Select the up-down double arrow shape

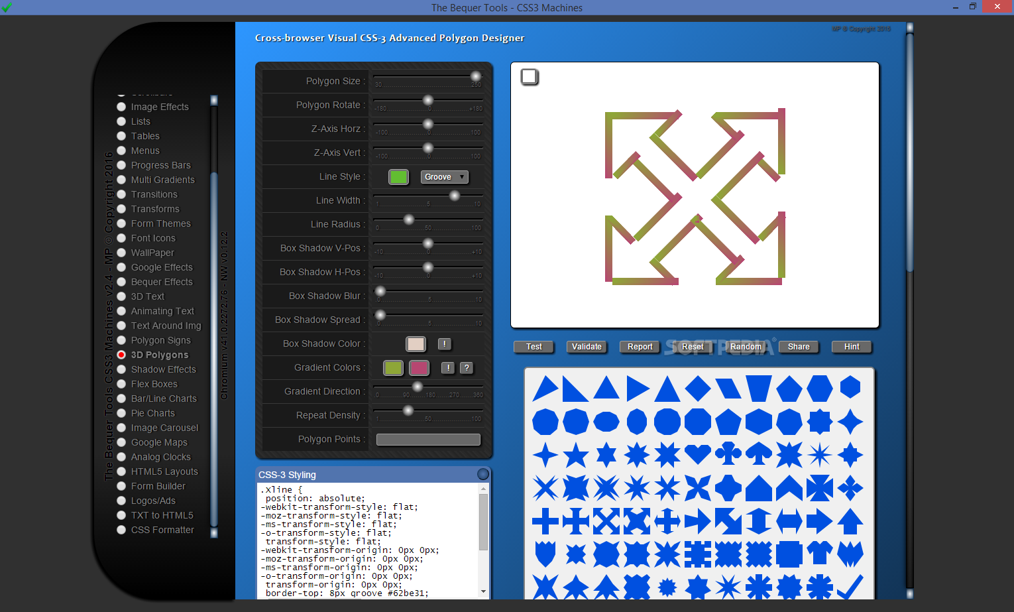pos(758,520)
